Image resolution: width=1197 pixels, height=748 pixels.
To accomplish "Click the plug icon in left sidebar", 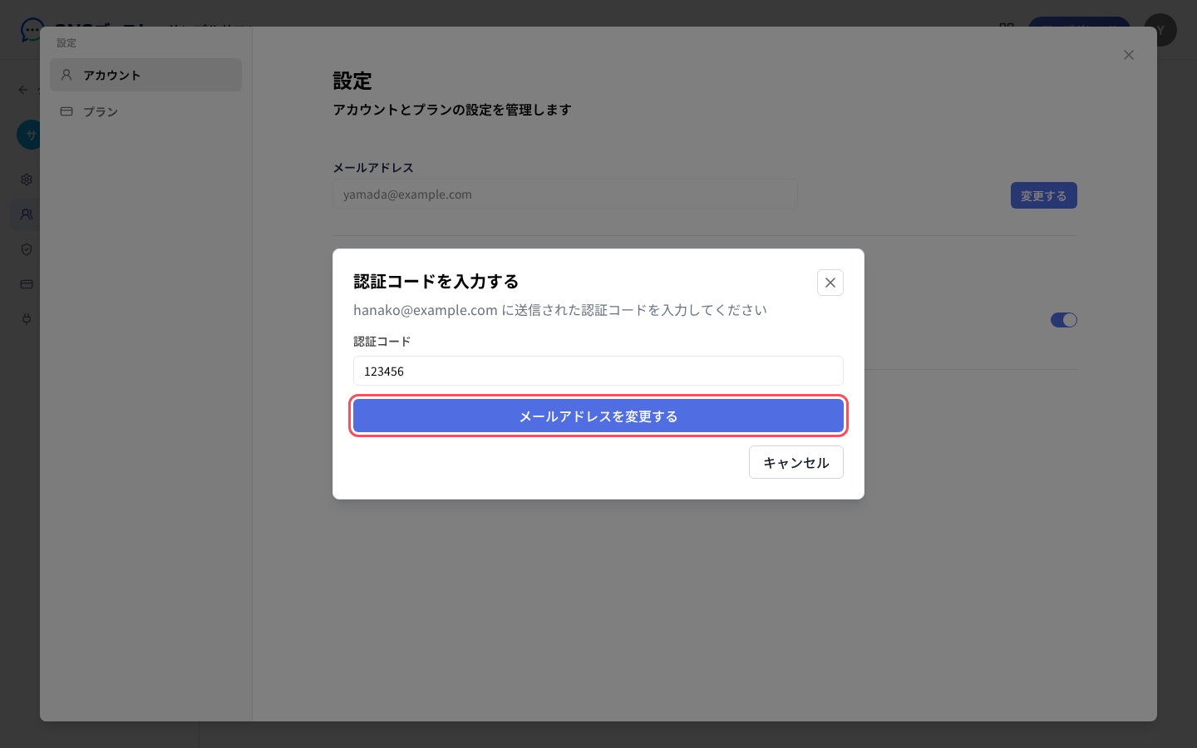I will (27, 319).
